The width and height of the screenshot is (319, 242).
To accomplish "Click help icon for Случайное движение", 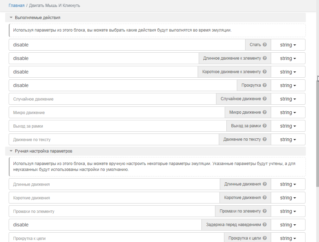I will pos(265,99).
